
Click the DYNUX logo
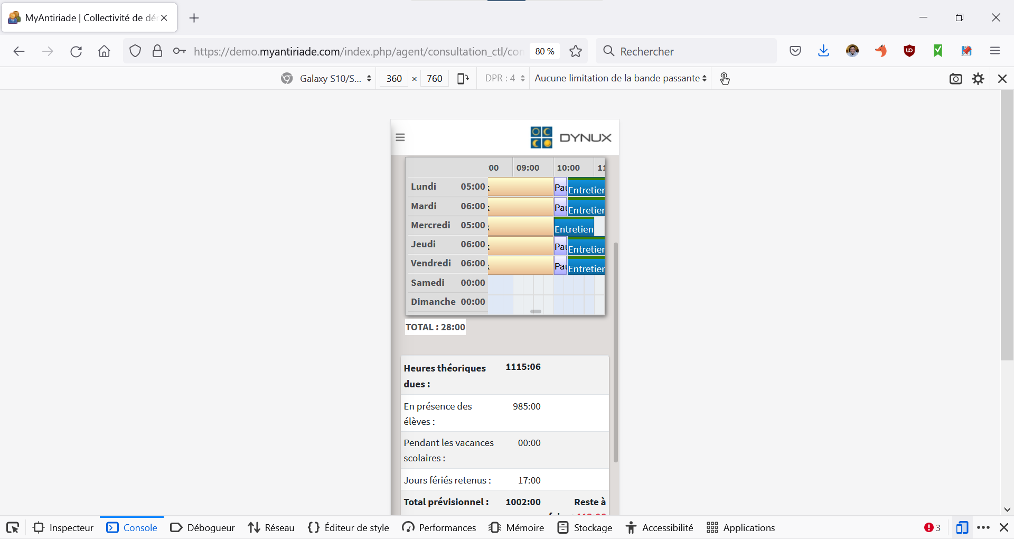pyautogui.click(x=571, y=137)
